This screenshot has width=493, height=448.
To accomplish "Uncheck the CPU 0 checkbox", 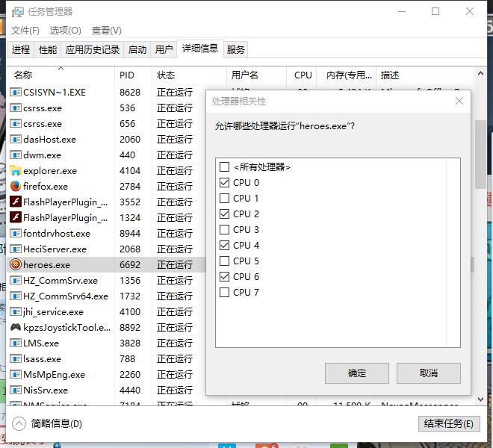I will point(224,182).
